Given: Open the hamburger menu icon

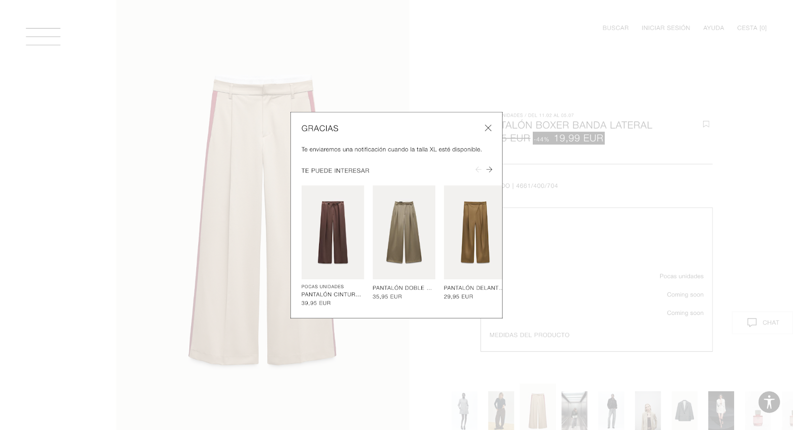Looking at the screenshot, I should point(43,37).
